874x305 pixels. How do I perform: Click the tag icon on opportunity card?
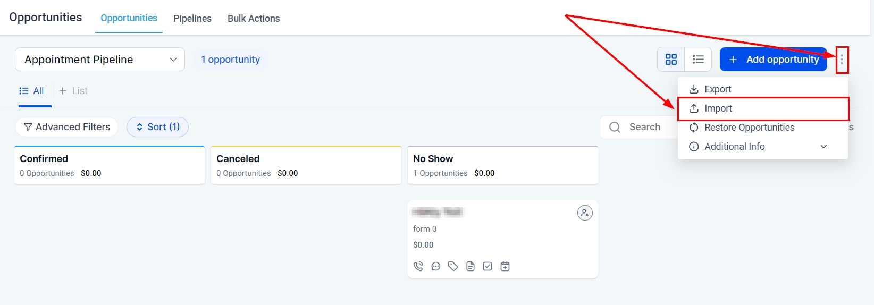tap(453, 266)
